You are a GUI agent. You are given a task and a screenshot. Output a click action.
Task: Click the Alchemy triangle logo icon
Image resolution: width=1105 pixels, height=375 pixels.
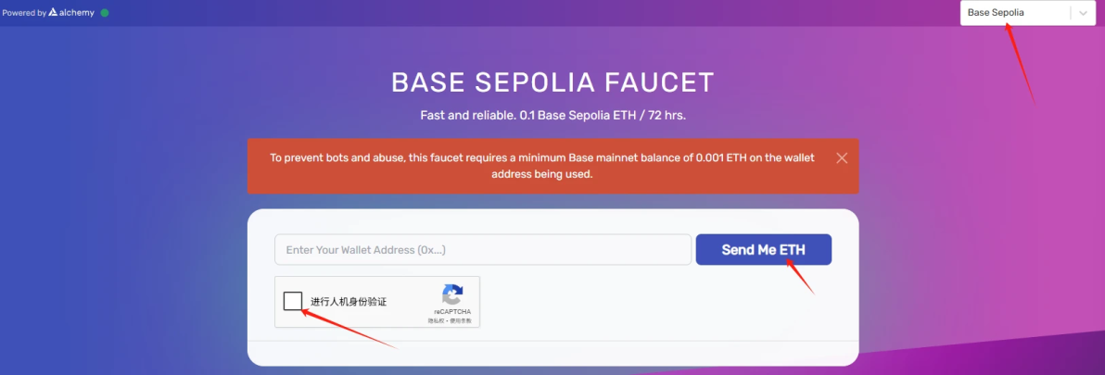[54, 13]
